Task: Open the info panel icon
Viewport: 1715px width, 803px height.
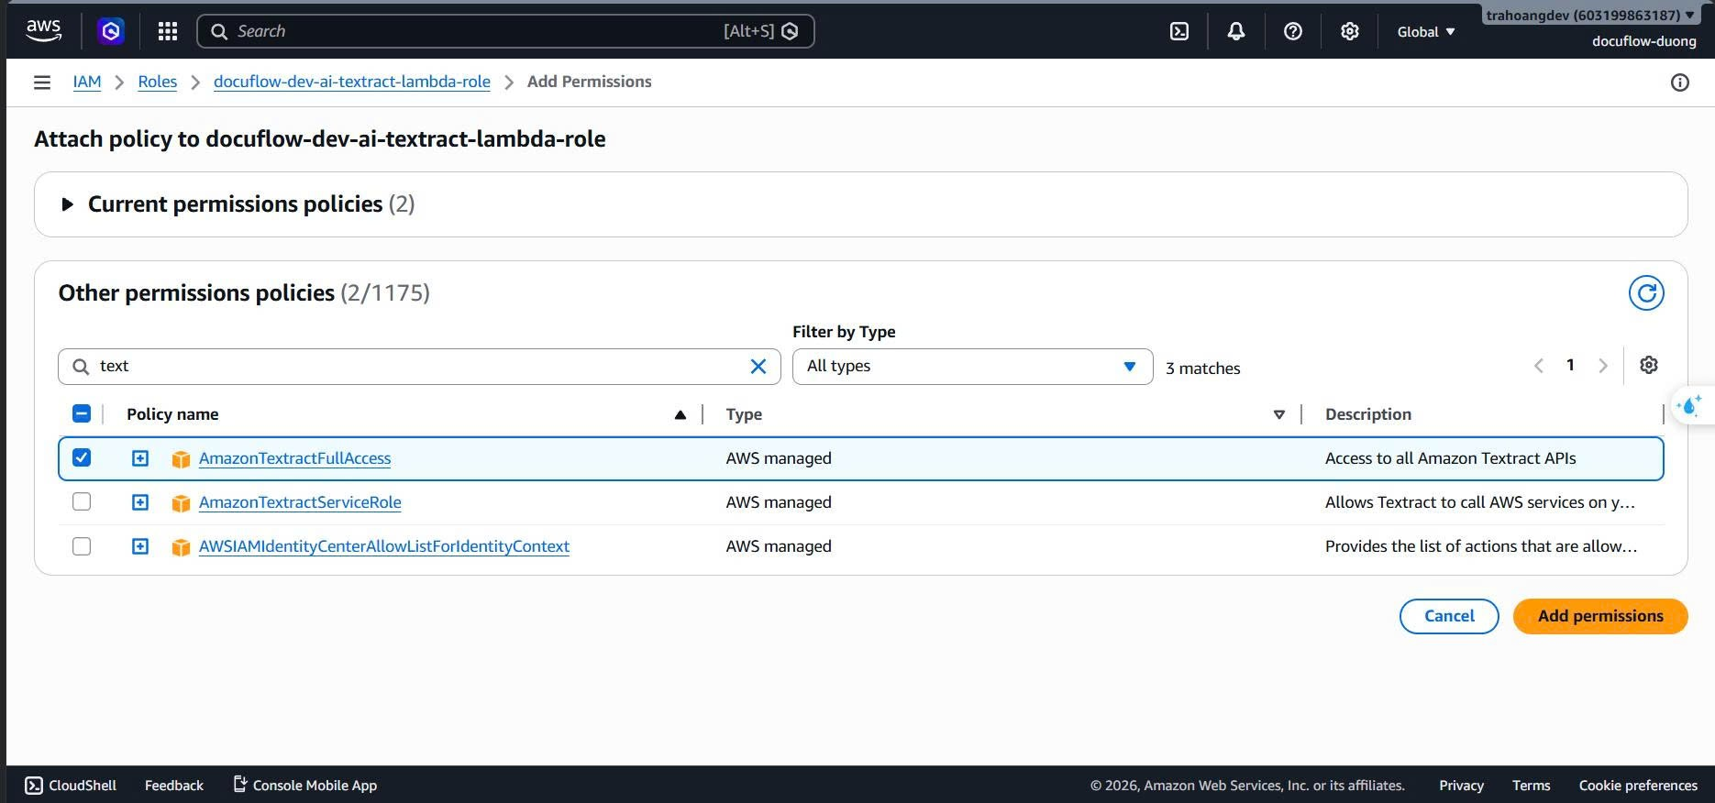Action: (1680, 82)
